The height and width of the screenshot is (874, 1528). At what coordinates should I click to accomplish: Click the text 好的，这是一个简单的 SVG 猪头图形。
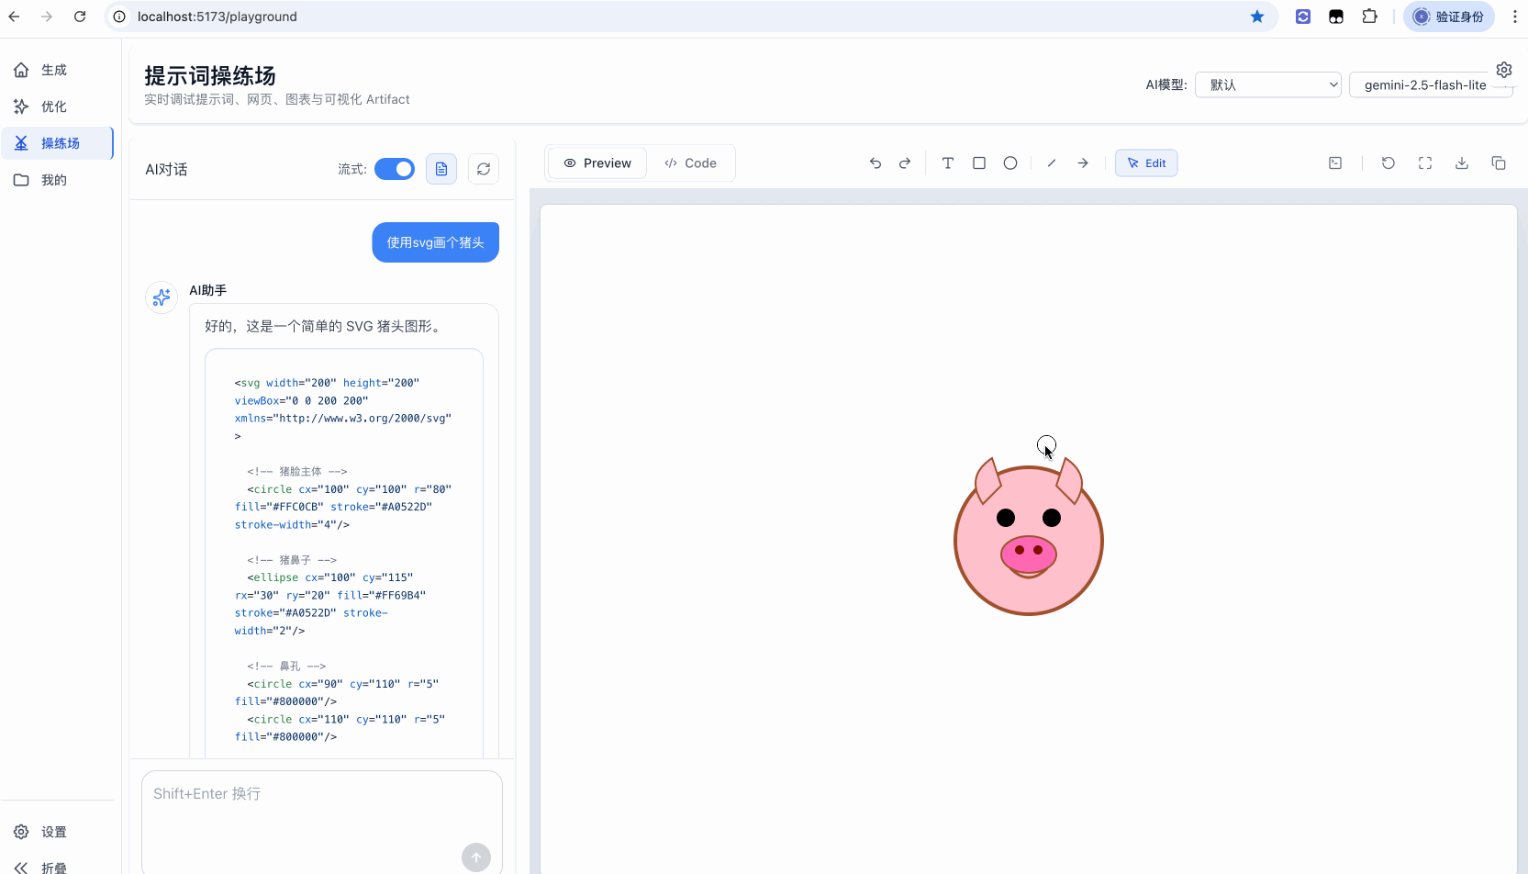325,326
